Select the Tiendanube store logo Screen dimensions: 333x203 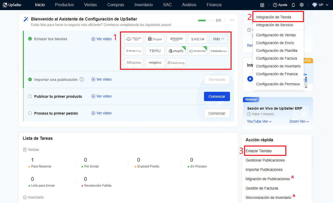click(x=198, y=51)
